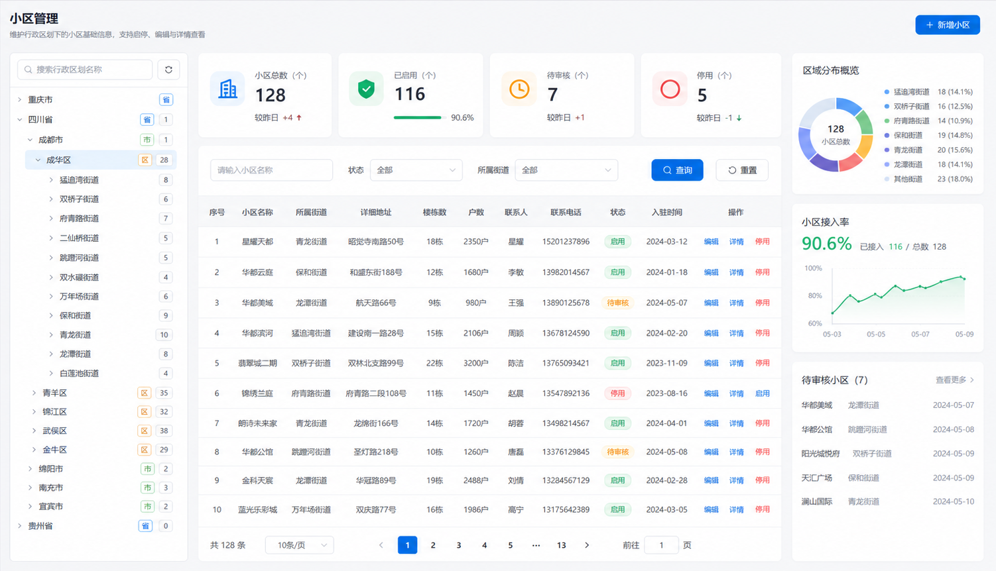Click the district badge icon beside 青羊区
Screen dimensions: 996x571
click(x=145, y=393)
